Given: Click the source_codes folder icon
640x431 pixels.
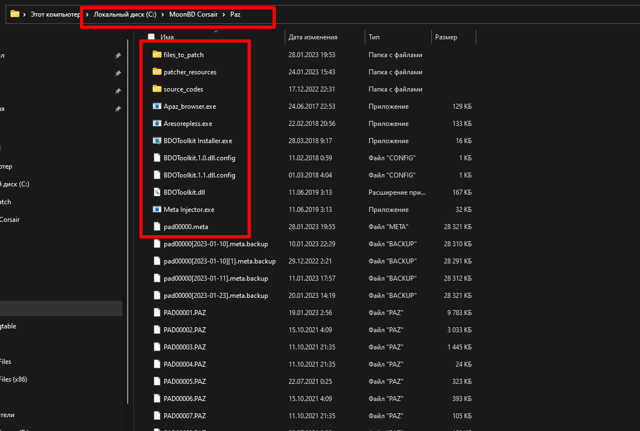Looking at the screenshot, I should pos(157,89).
